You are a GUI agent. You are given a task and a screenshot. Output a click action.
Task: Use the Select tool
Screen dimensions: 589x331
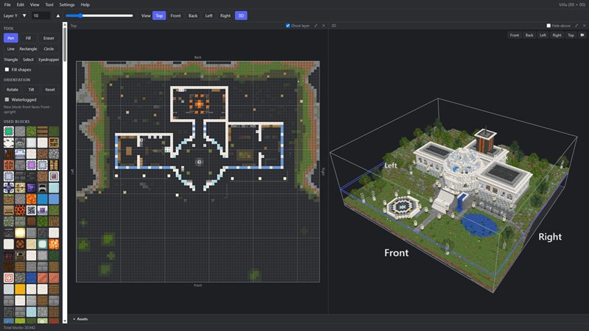coord(28,60)
